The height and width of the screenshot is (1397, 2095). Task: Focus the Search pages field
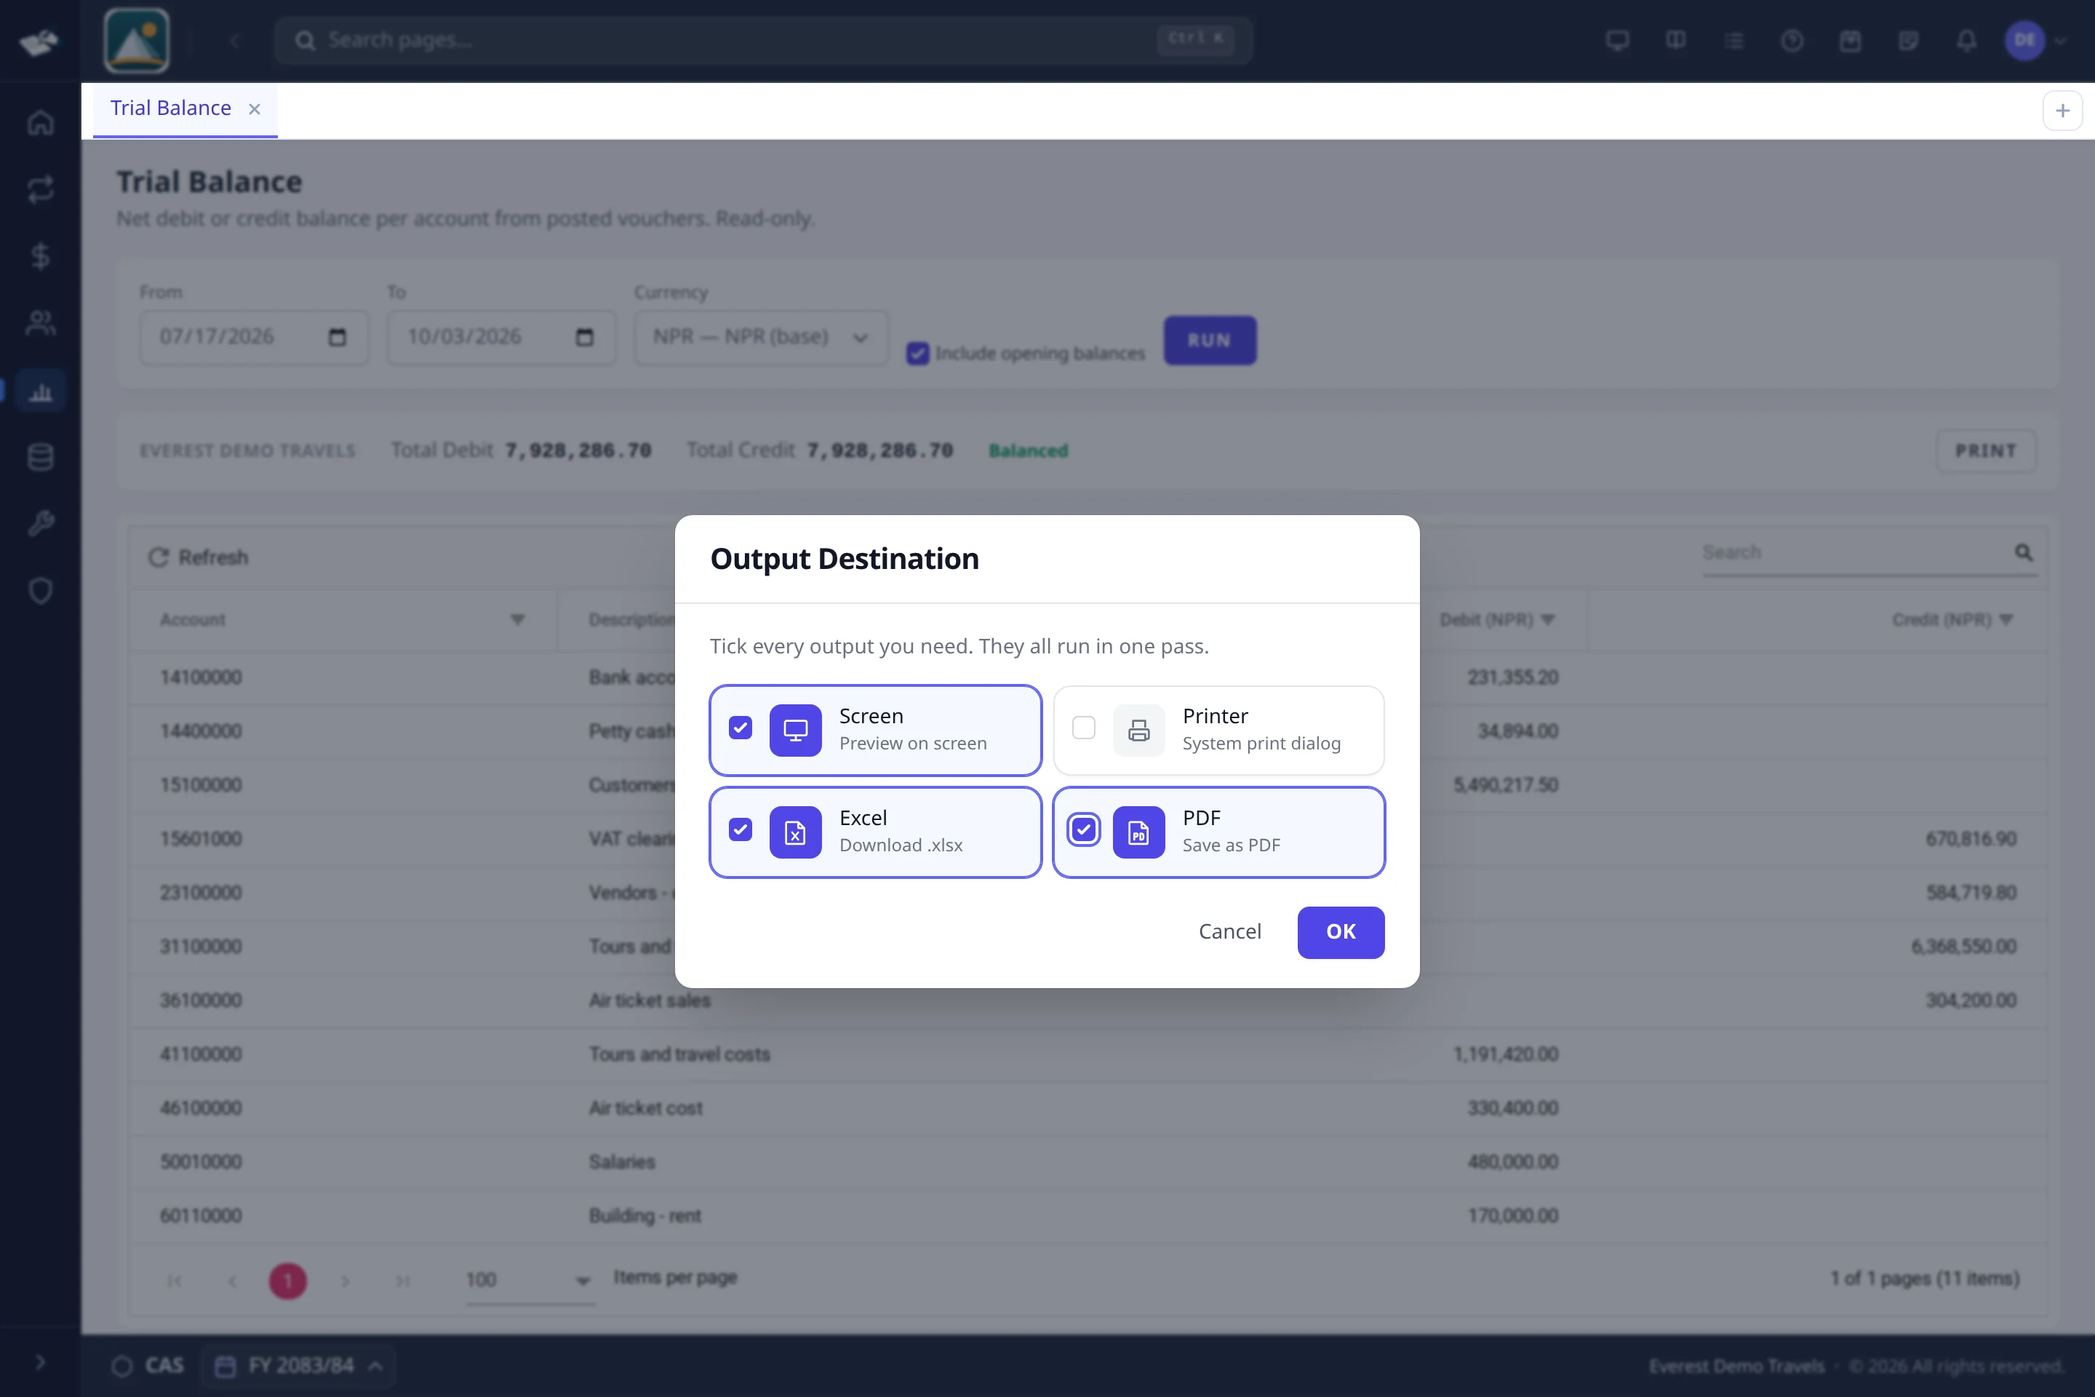[x=763, y=40]
